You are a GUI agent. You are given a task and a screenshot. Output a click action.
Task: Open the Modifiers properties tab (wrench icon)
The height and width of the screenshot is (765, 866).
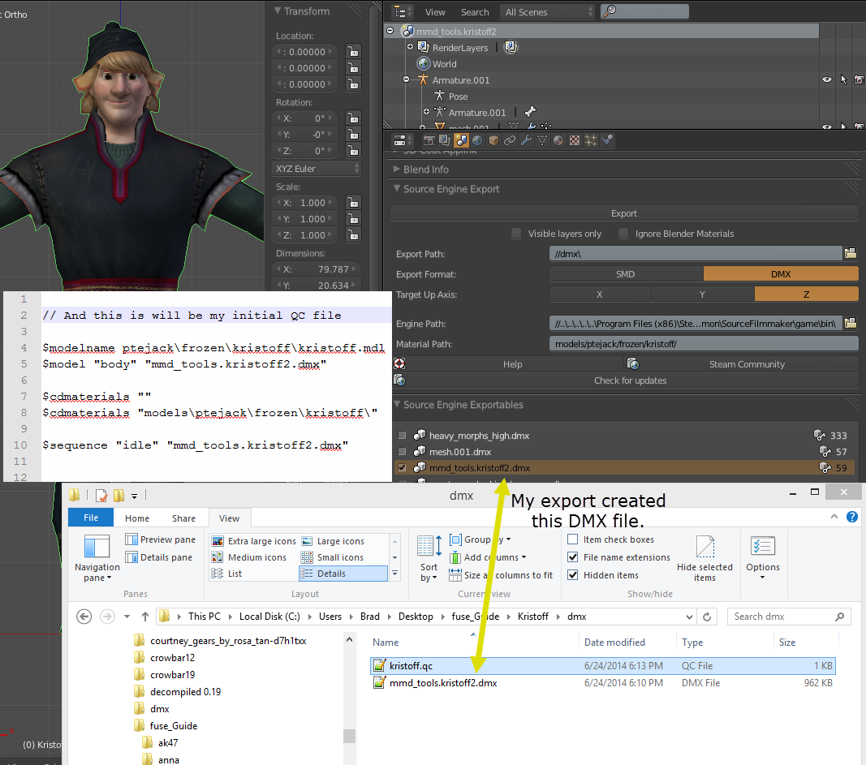pos(527,140)
